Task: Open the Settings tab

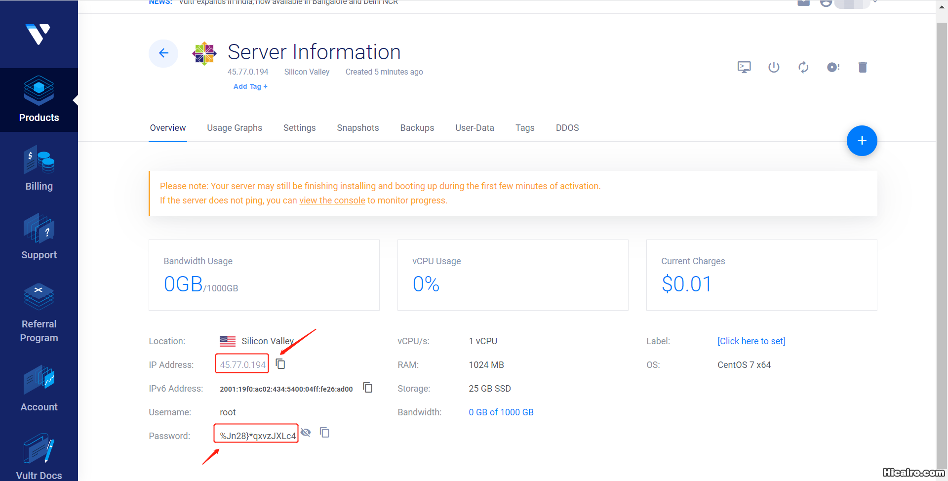Action: 299,128
